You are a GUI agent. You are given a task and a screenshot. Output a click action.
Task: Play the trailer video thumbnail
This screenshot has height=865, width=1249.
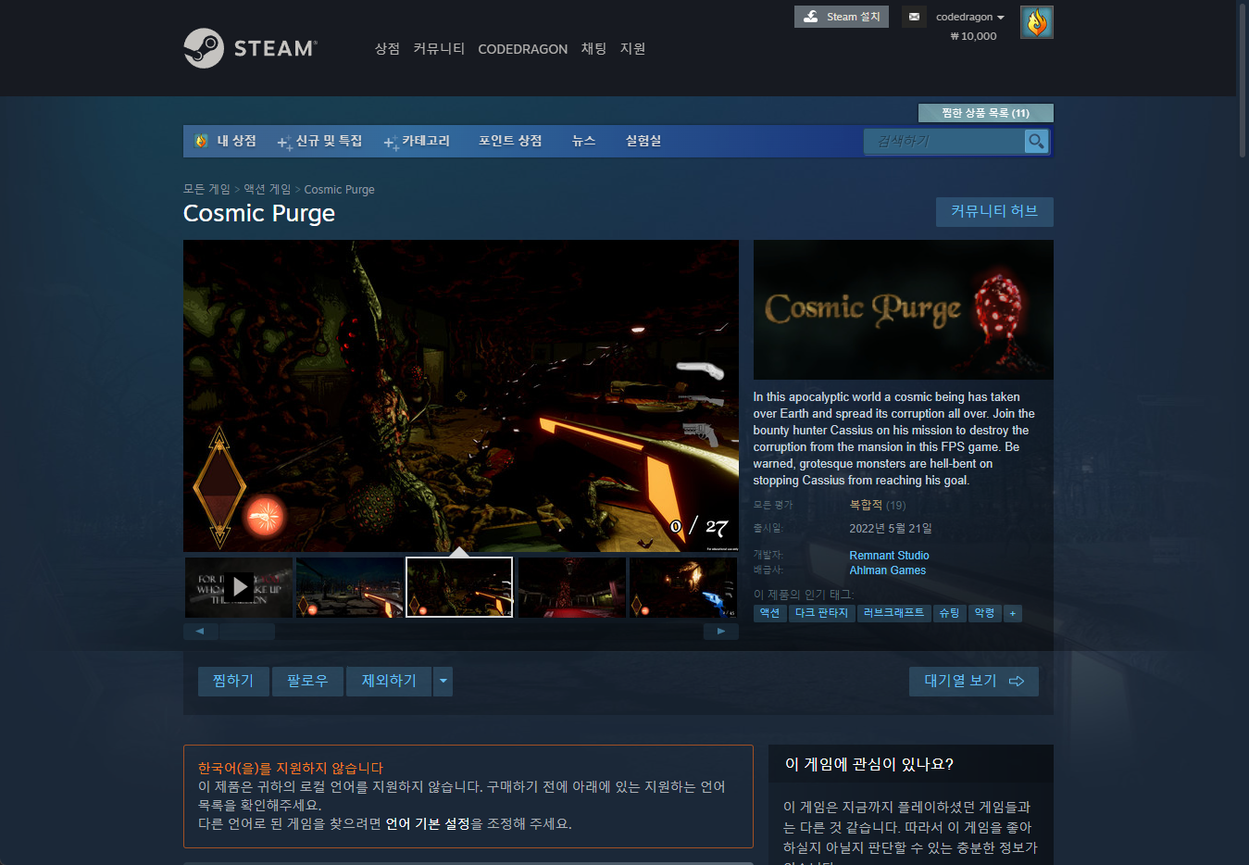(x=239, y=587)
